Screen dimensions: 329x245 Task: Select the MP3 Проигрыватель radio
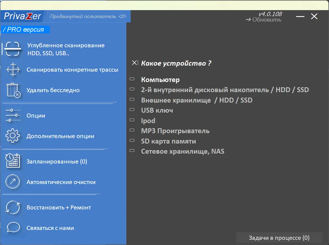click(x=132, y=130)
